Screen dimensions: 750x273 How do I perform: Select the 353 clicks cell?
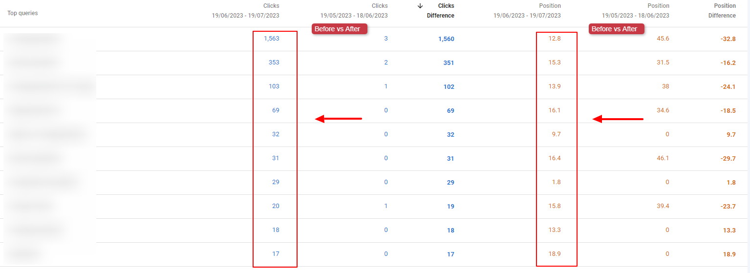coord(274,62)
